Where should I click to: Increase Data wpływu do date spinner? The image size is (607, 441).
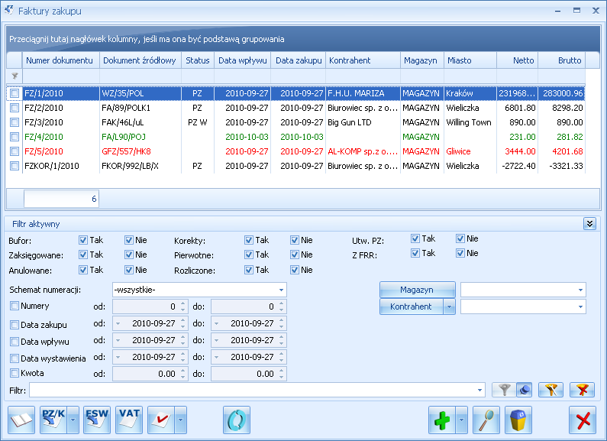[x=282, y=337]
